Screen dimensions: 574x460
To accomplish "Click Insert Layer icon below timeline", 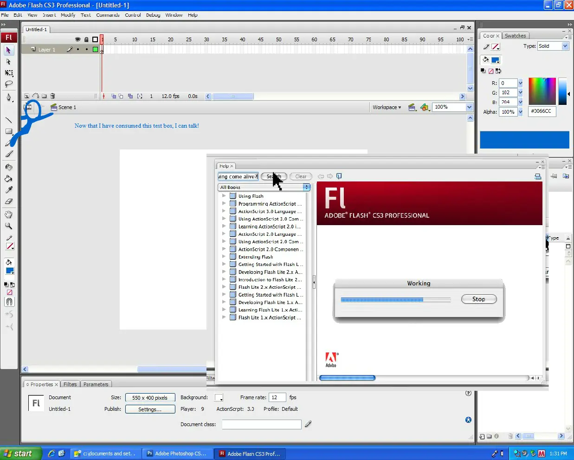I will [x=27, y=96].
